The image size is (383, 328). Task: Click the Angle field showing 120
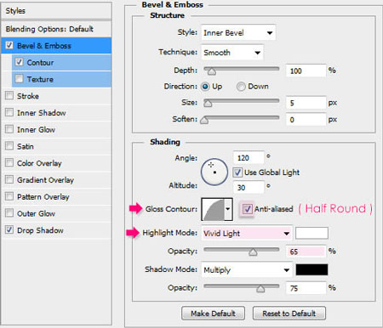(x=249, y=157)
